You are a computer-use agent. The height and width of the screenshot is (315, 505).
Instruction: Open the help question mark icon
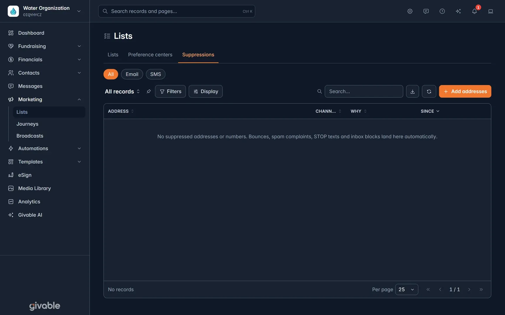coord(442,11)
